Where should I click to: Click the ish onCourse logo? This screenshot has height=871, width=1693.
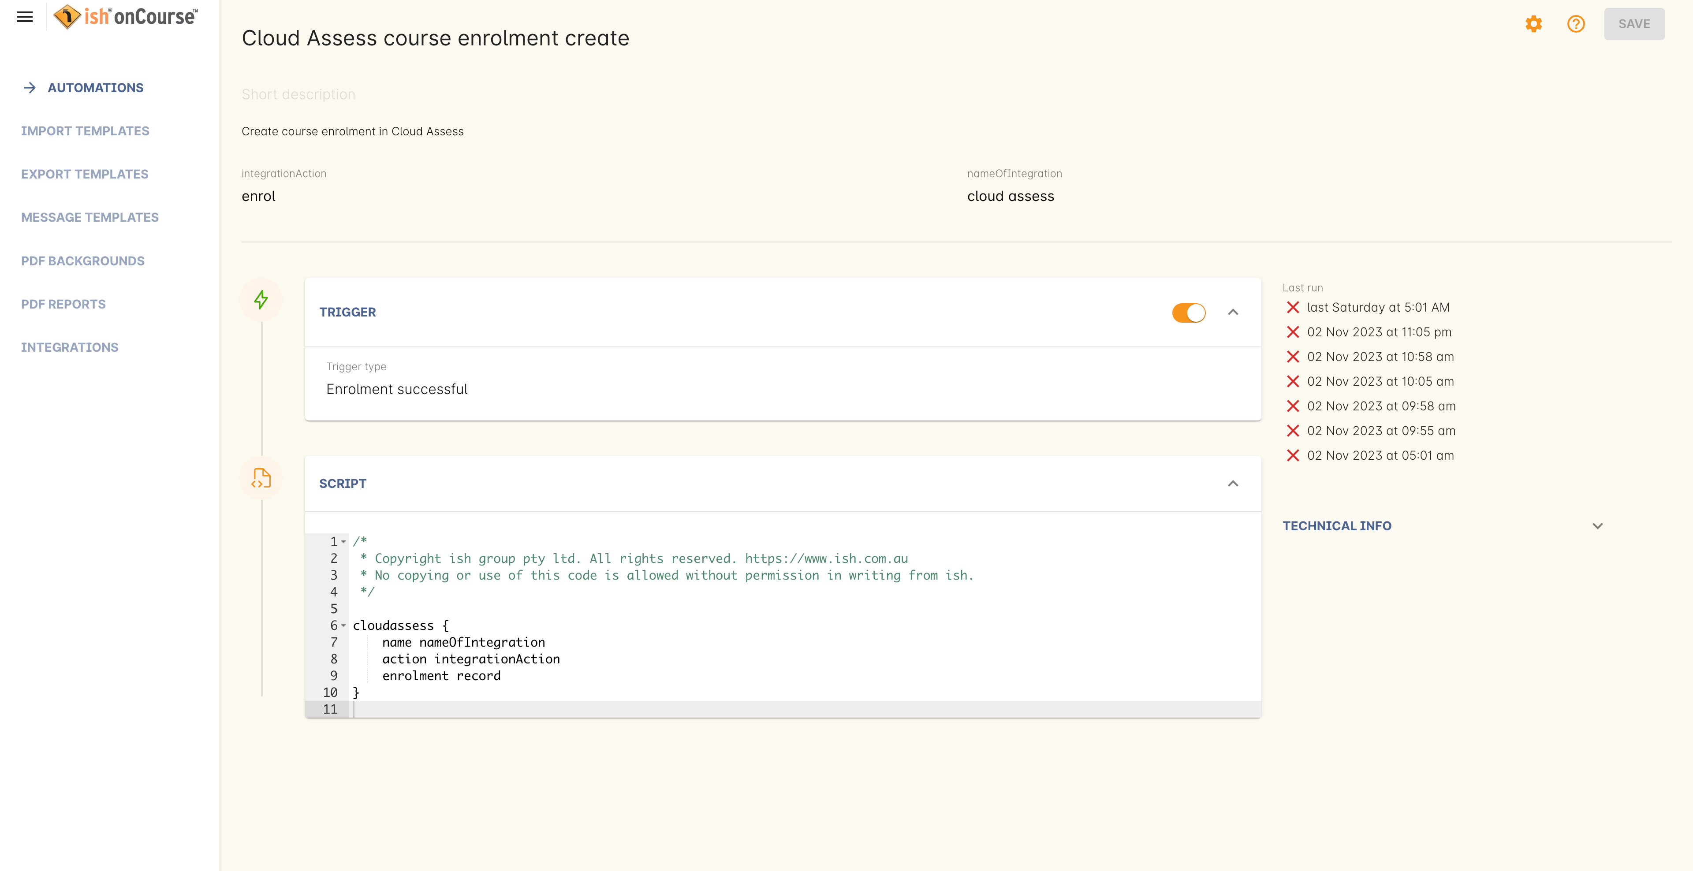125,16
